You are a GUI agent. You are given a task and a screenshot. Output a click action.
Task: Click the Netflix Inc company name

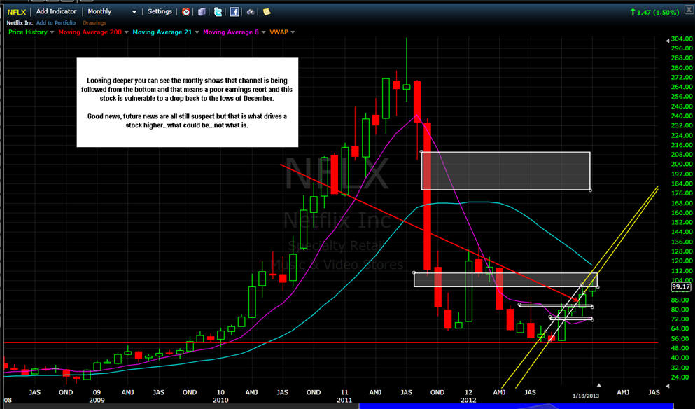pos(20,22)
